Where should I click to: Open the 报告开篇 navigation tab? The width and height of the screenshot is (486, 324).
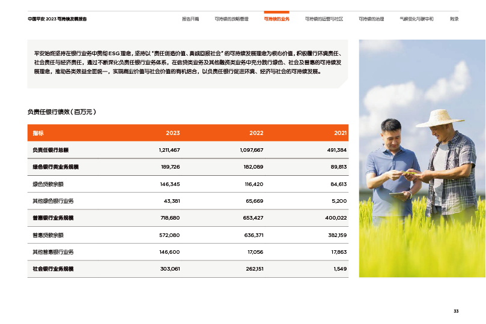coord(190,19)
